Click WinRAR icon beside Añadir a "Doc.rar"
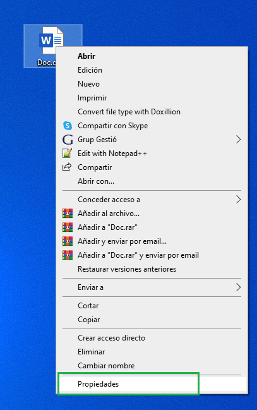The height and width of the screenshot is (410, 257). click(x=68, y=227)
